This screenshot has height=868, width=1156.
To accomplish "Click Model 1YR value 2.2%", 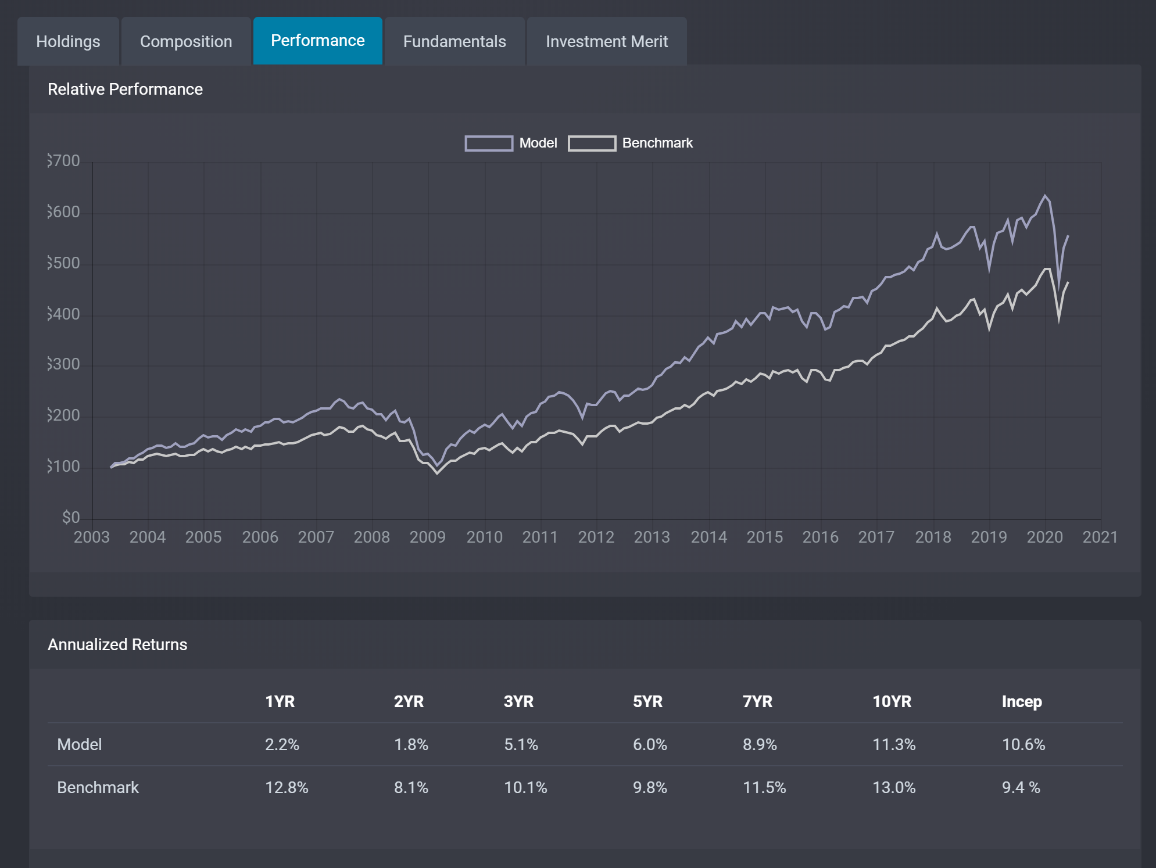I will point(282,744).
